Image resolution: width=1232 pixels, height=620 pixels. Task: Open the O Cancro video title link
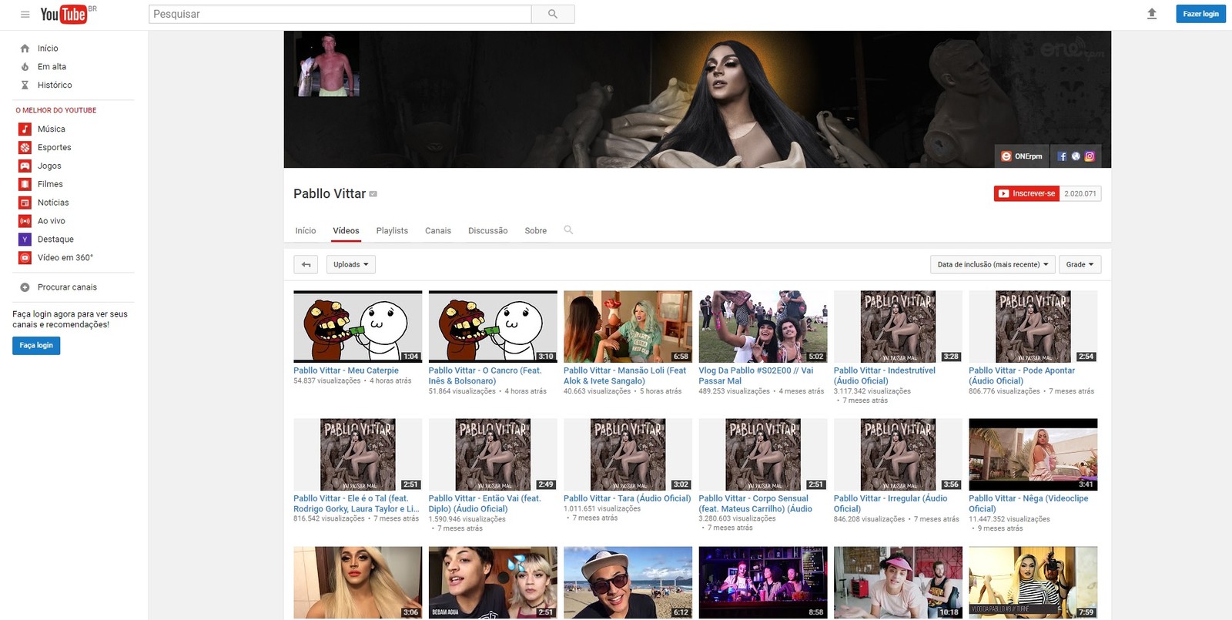click(485, 376)
